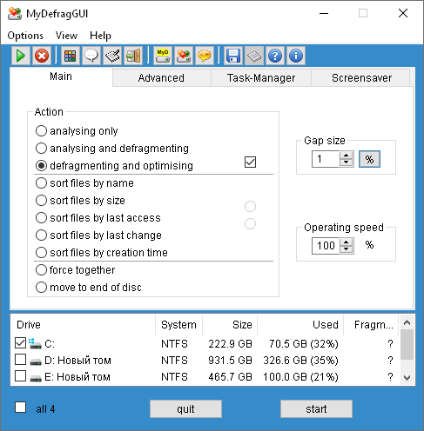Click the drive icon next to E: Новый том
Image resolution: width=424 pixels, height=431 pixels.
pos(36,377)
